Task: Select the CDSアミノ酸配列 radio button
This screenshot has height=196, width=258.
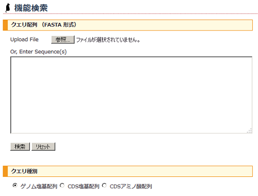Action: [x=104, y=186]
